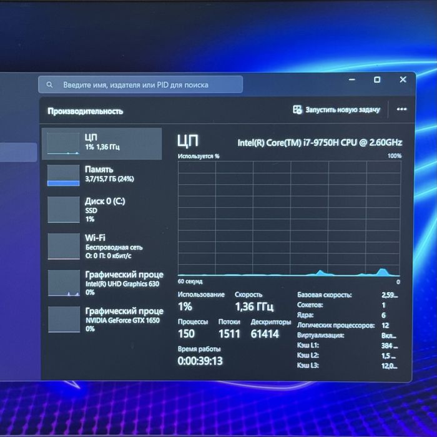Click the Производительность page heading
437x437 pixels.
click(85, 111)
